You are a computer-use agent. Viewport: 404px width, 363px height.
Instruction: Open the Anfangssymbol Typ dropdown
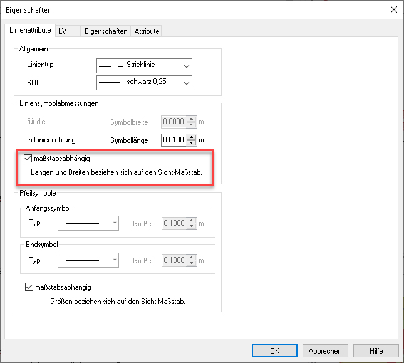[88, 223]
